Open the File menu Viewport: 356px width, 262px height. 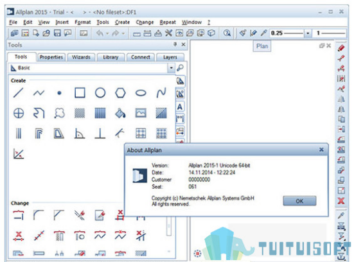13,22
